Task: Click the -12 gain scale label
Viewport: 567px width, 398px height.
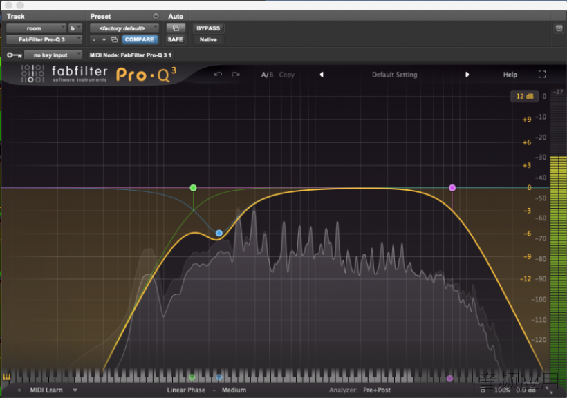Action: (526, 278)
